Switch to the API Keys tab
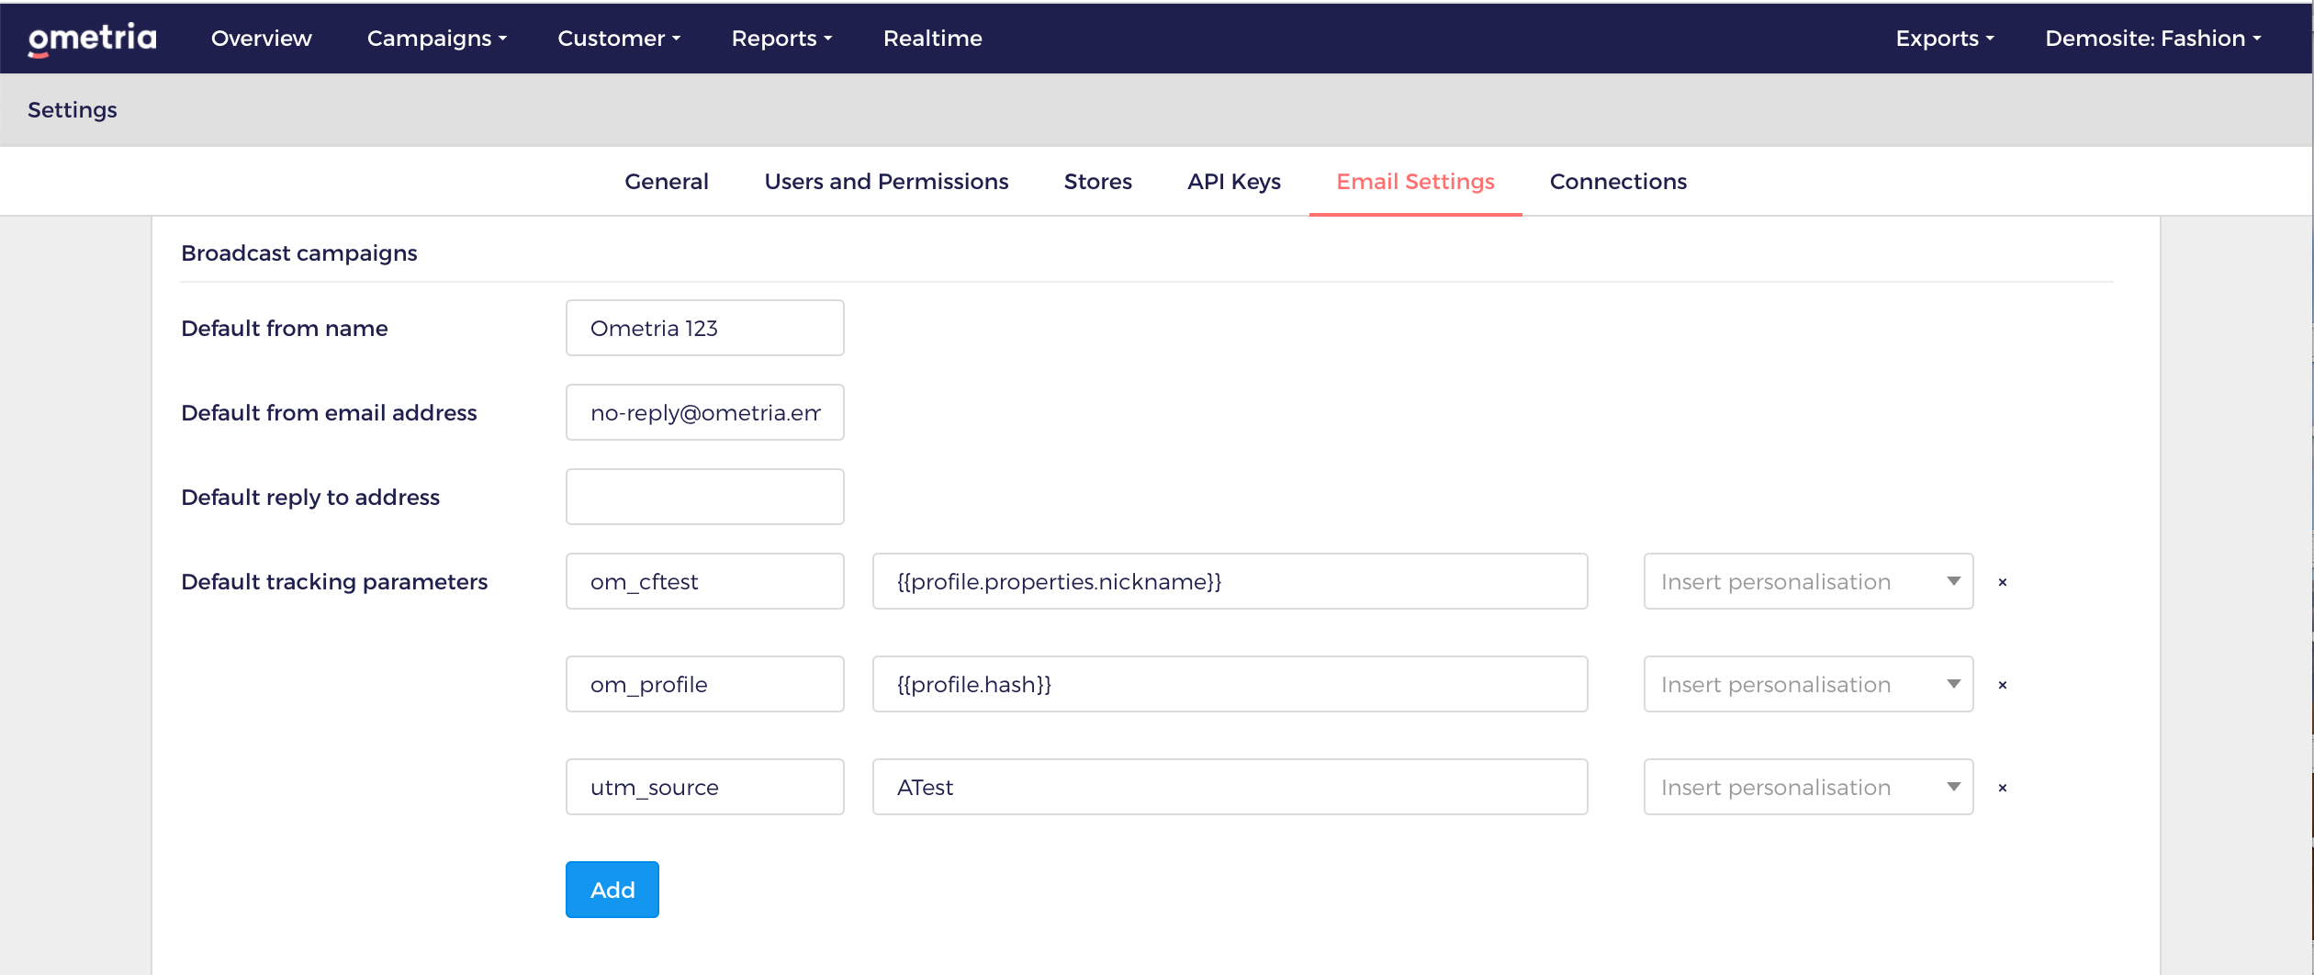2314x975 pixels. 1233,182
